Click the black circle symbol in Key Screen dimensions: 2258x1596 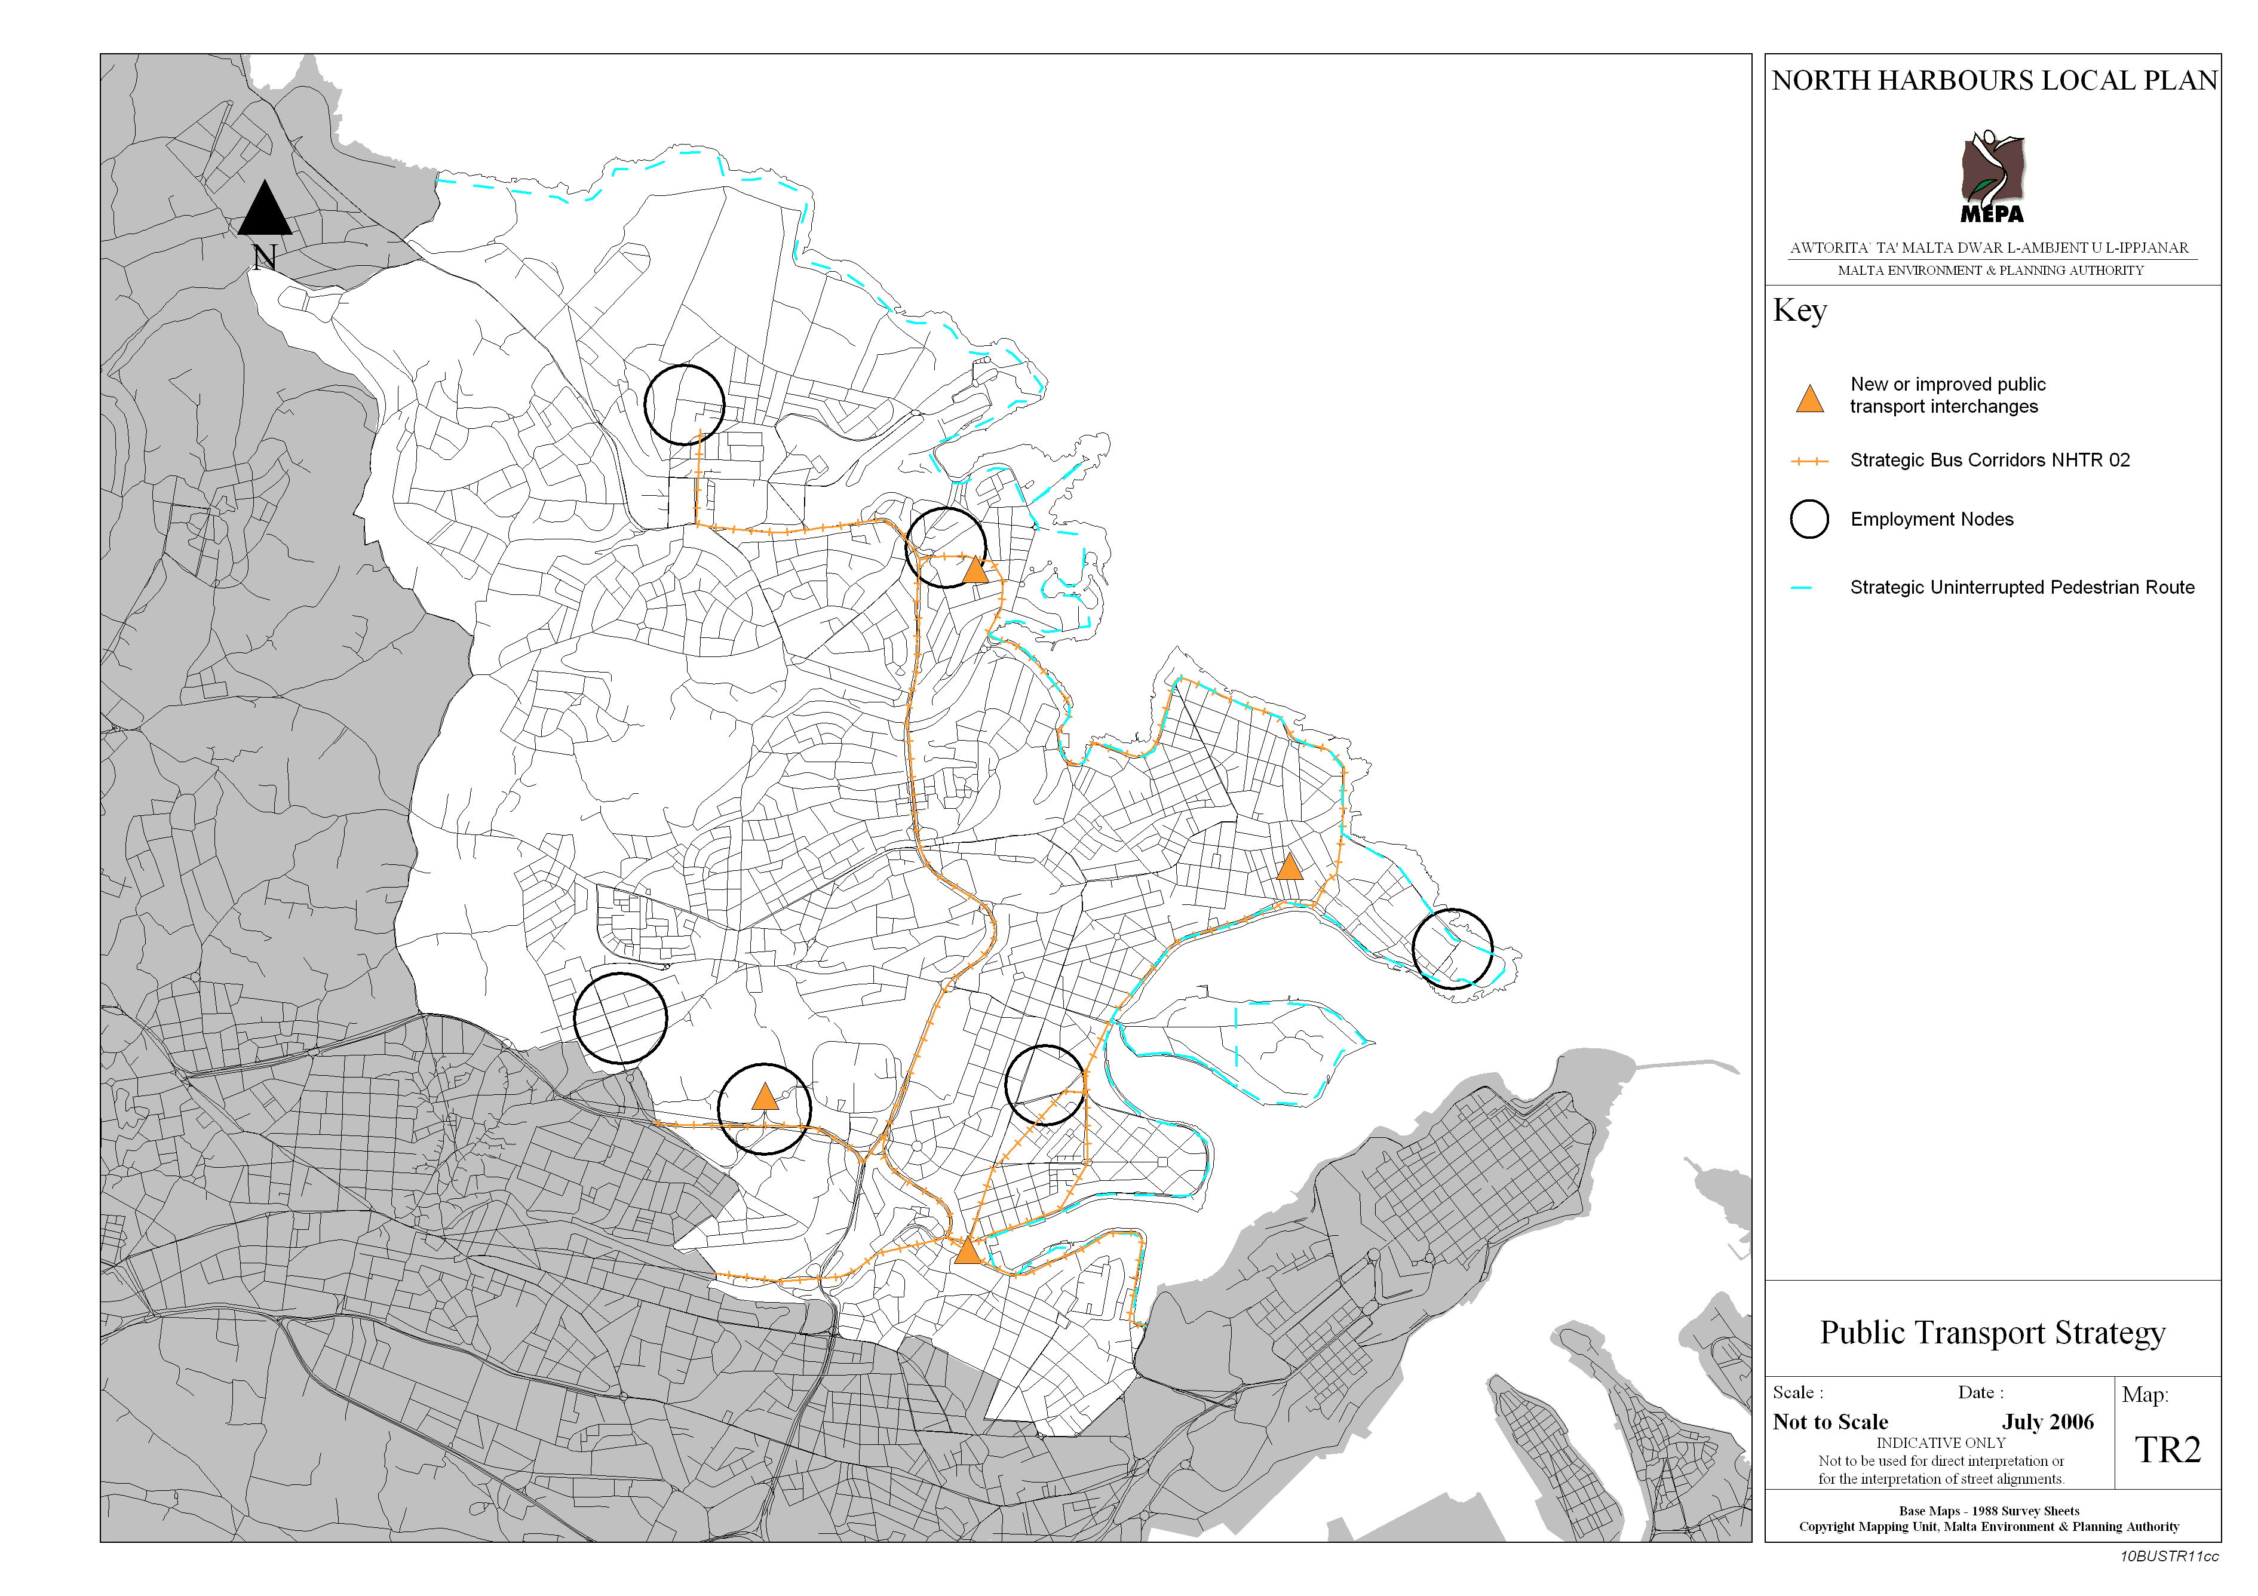tap(1809, 519)
